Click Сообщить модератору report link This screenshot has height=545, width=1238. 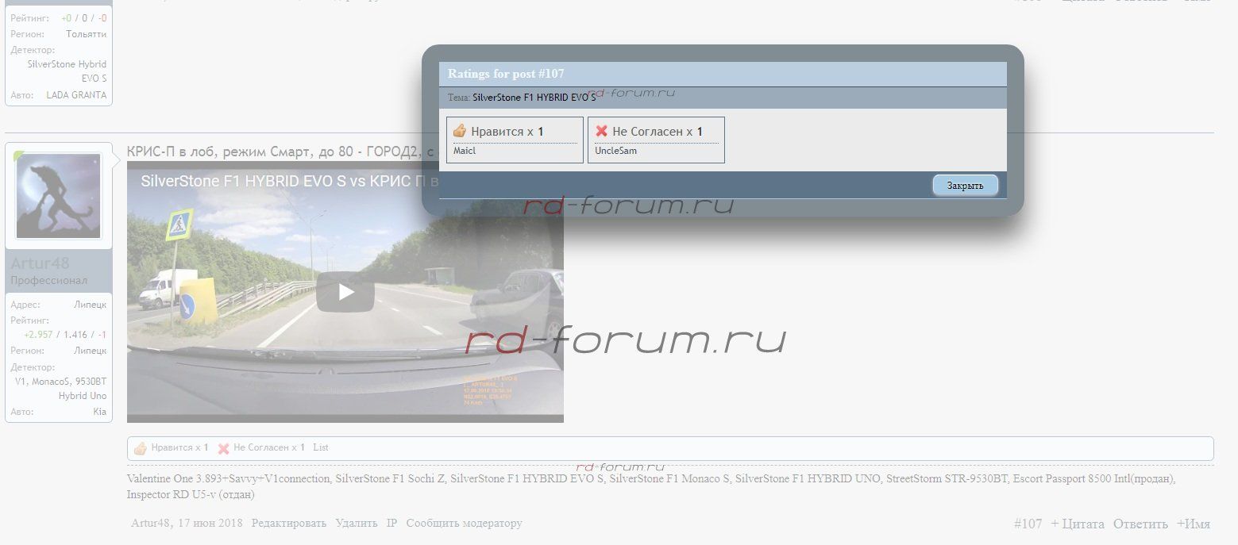click(x=464, y=524)
